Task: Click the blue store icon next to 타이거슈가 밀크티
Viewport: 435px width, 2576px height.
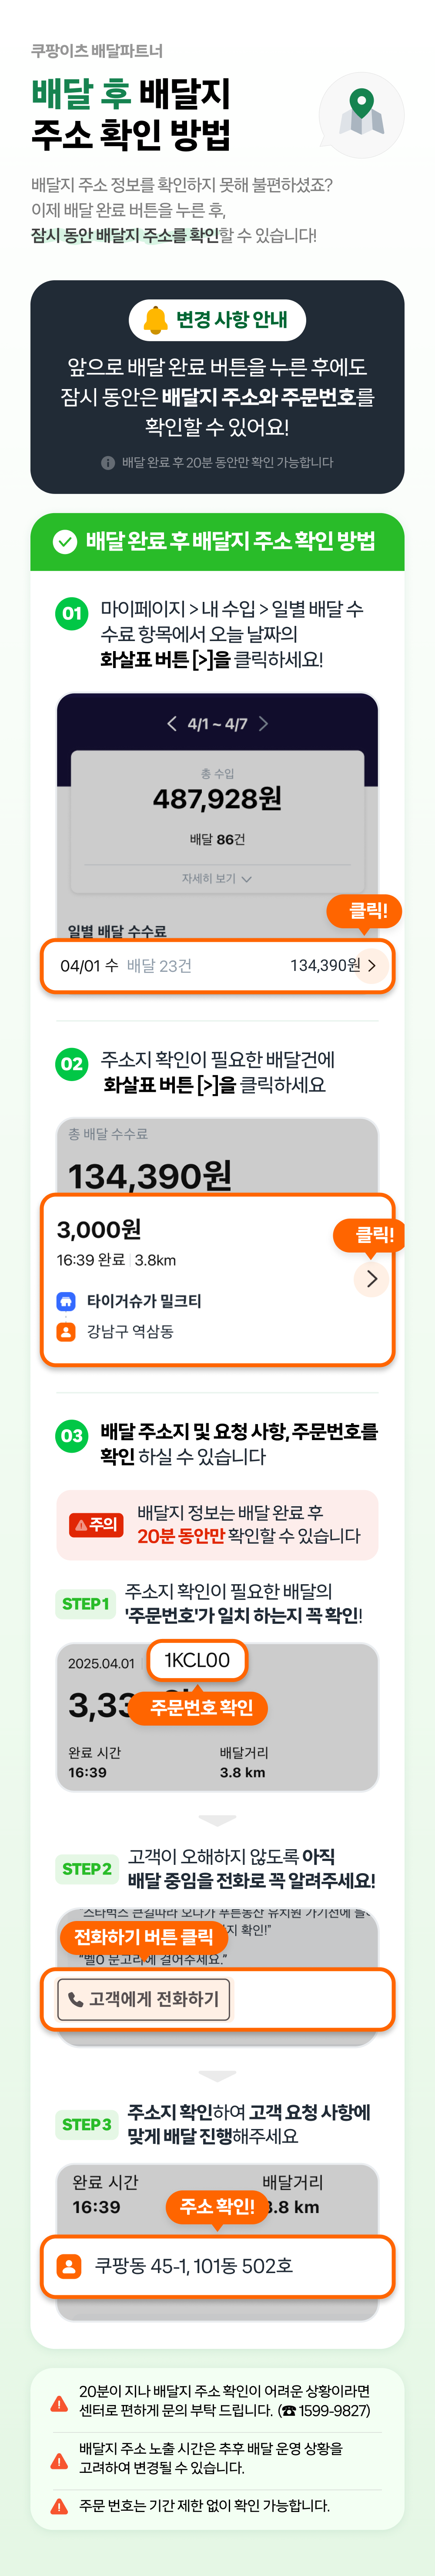Action: 66,1301
